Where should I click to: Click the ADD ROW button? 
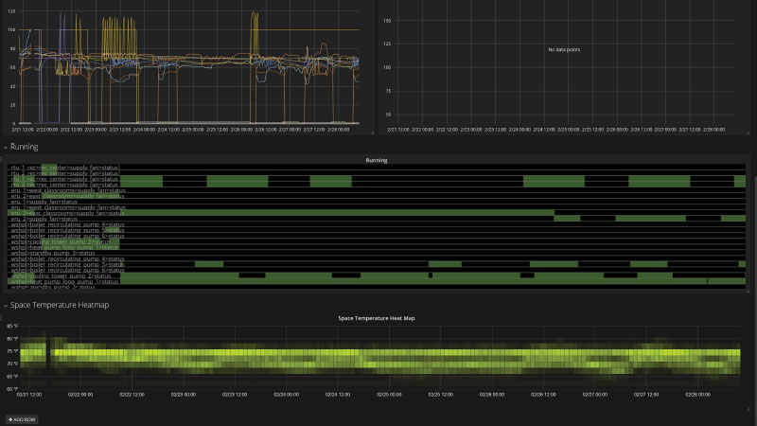[22, 419]
